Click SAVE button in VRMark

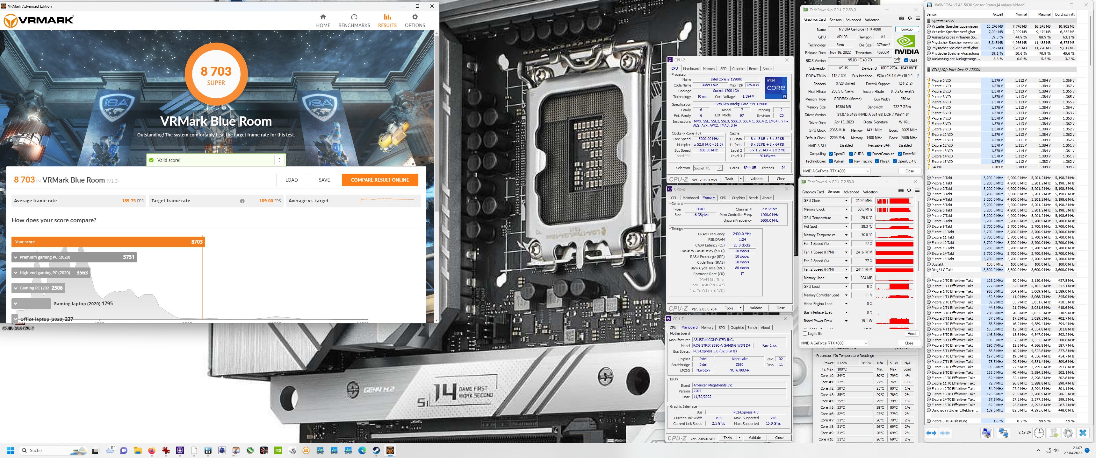click(324, 180)
